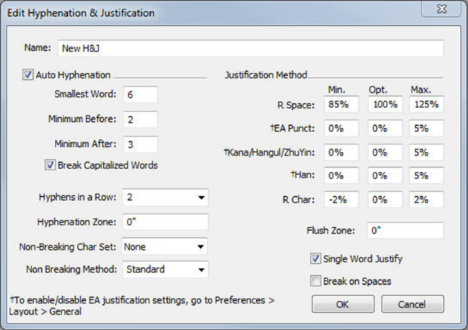Click the Name text field
This screenshot has height=330, width=468.
[x=251, y=48]
